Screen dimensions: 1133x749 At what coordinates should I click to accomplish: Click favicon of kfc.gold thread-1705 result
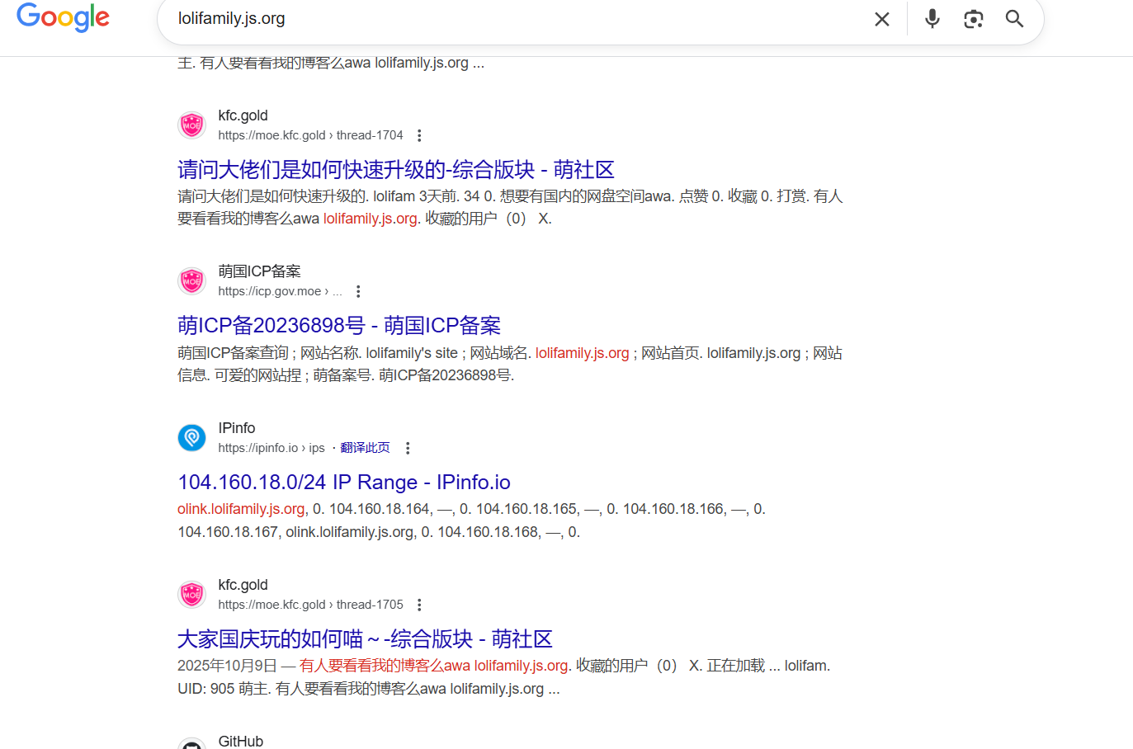click(192, 595)
